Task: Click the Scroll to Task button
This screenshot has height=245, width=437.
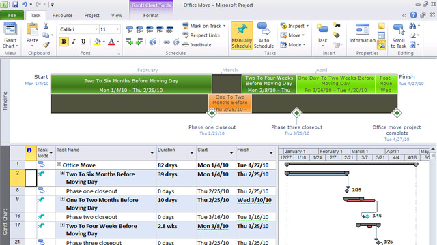Action: click(x=398, y=35)
